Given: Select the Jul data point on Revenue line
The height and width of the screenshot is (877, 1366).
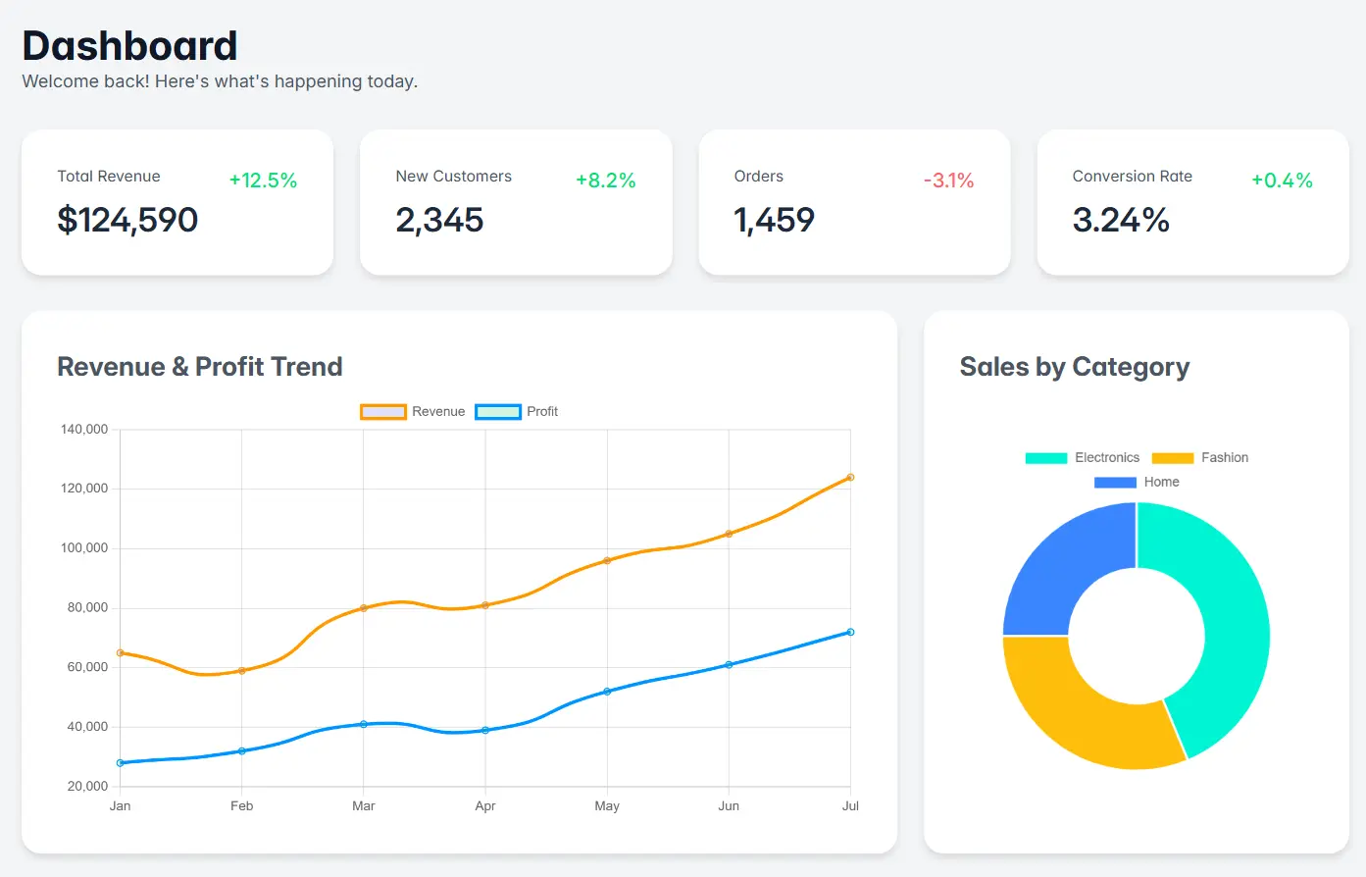Looking at the screenshot, I should click(850, 478).
